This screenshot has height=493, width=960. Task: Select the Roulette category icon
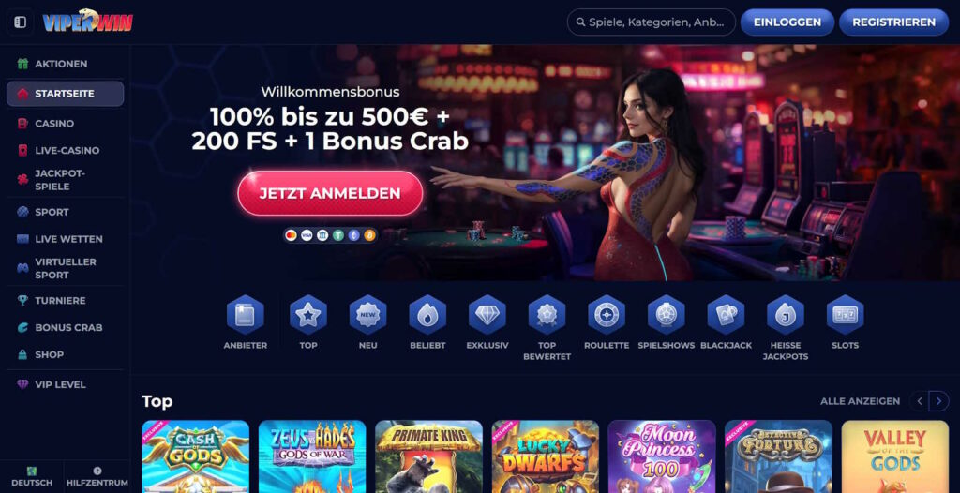coord(607,315)
